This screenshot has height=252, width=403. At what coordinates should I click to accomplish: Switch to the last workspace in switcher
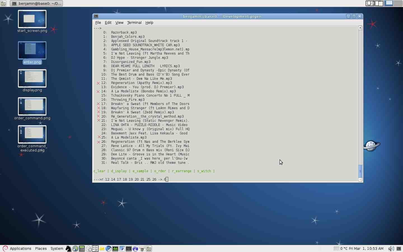pos(398,3)
